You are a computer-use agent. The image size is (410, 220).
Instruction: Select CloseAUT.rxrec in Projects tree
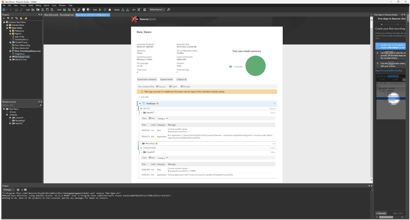[21, 42]
